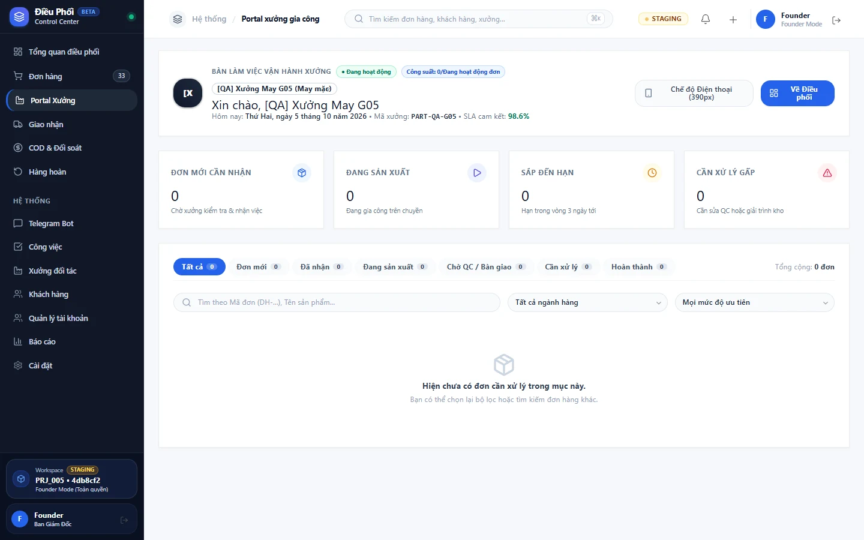
Task: Click the package icon on Đơn mới cần nhận
Action: 302,173
